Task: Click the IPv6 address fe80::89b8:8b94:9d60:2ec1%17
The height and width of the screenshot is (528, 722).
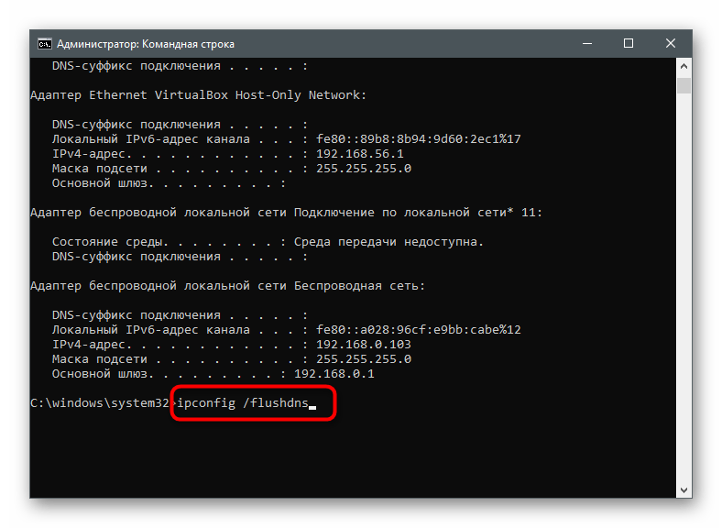Action: [418, 138]
